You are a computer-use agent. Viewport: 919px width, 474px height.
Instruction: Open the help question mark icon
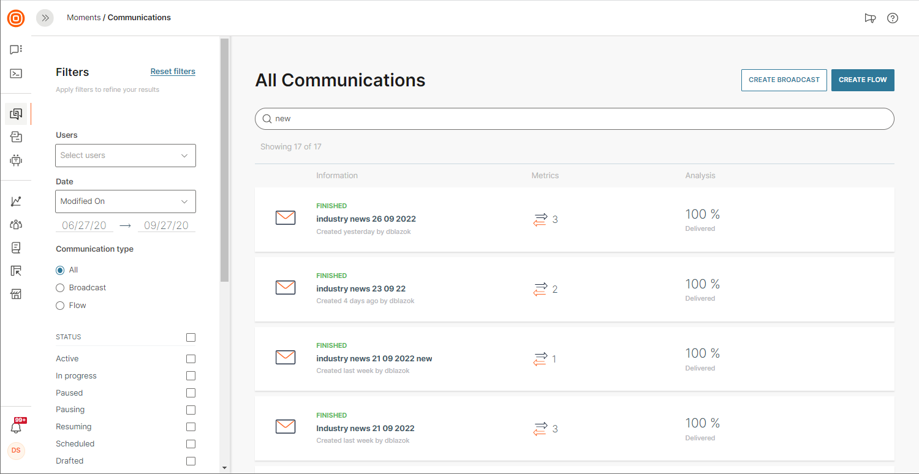click(893, 18)
